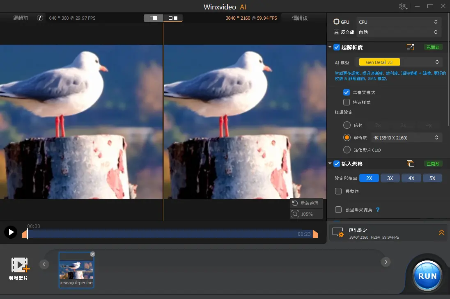The height and width of the screenshot is (299, 450).
Task: Open the 4K (3840 X 2160) resolution dropdown
Action: [x=406, y=138]
